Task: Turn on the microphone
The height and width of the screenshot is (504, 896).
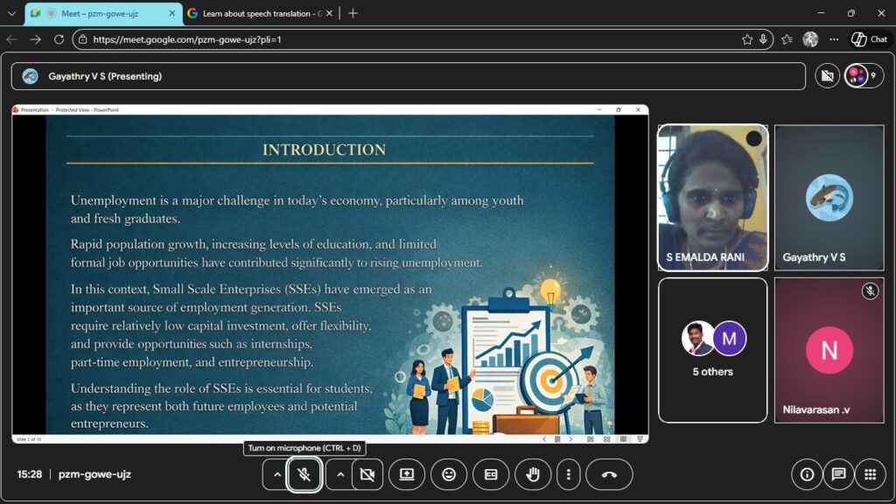Action: click(304, 474)
